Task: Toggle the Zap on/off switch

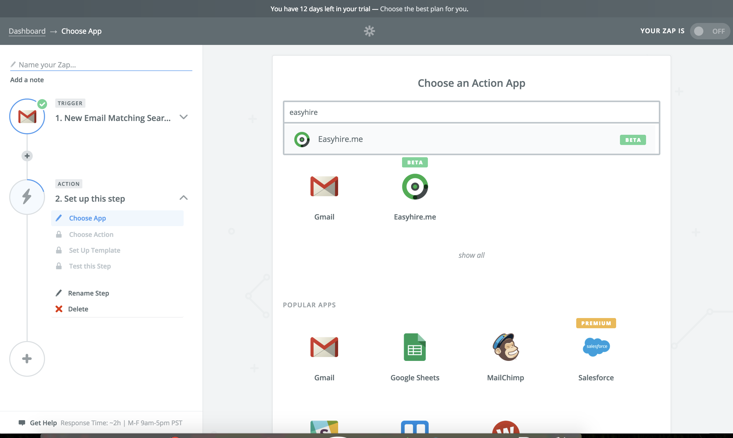Action: pyautogui.click(x=709, y=31)
